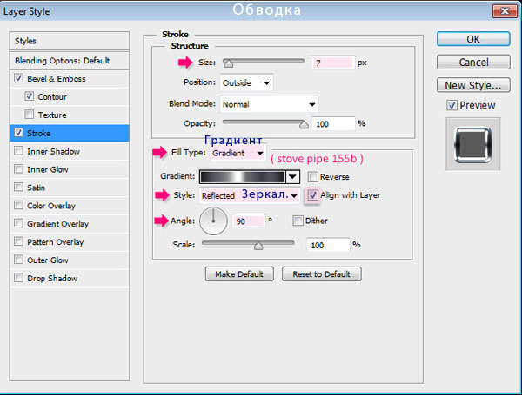This screenshot has width=522, height=395.
Task: Click Reset to Default button
Action: click(321, 274)
